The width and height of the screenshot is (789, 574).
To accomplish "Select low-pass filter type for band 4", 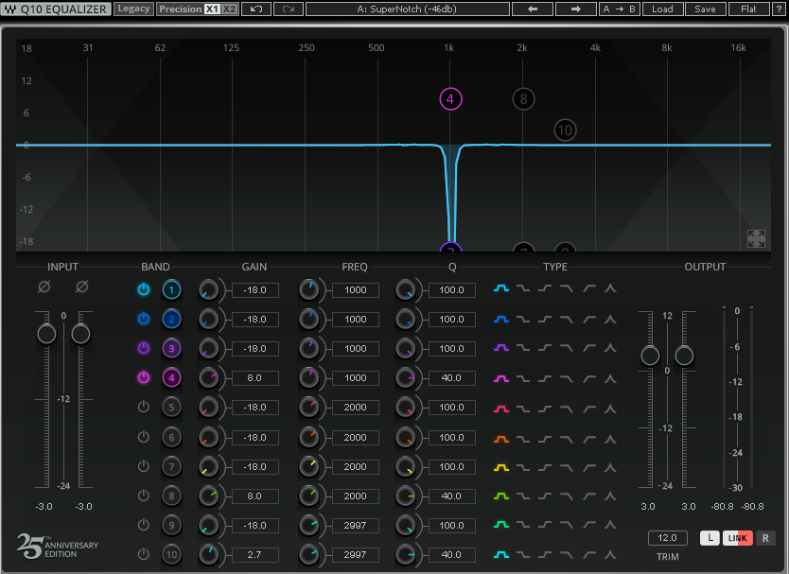I will (x=567, y=378).
